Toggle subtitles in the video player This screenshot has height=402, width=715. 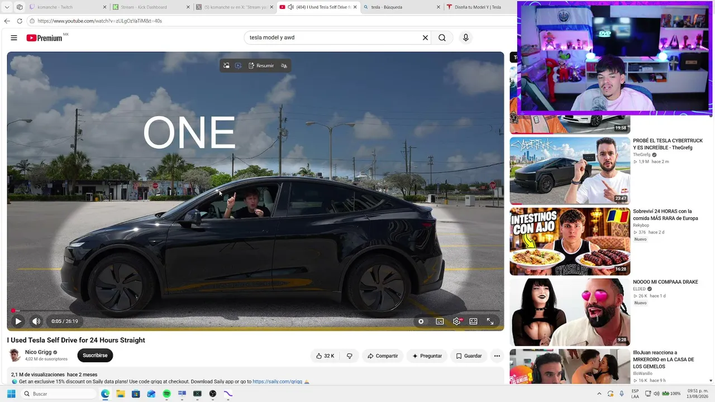[440, 321]
